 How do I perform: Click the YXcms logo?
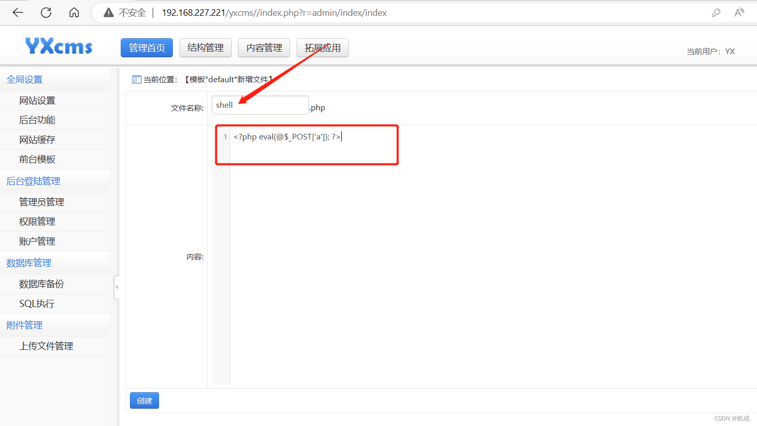[59, 46]
